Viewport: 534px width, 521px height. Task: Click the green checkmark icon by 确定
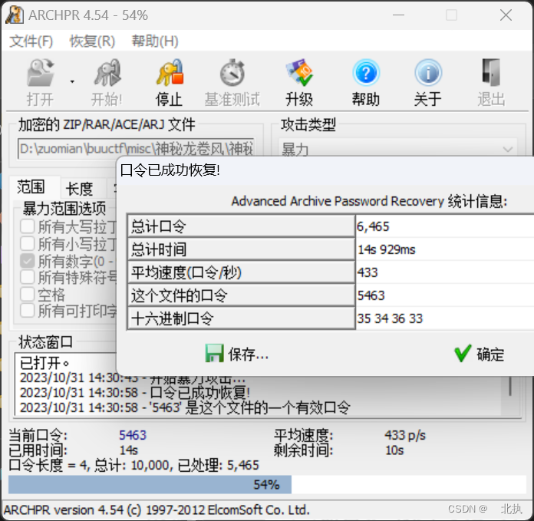[463, 353]
